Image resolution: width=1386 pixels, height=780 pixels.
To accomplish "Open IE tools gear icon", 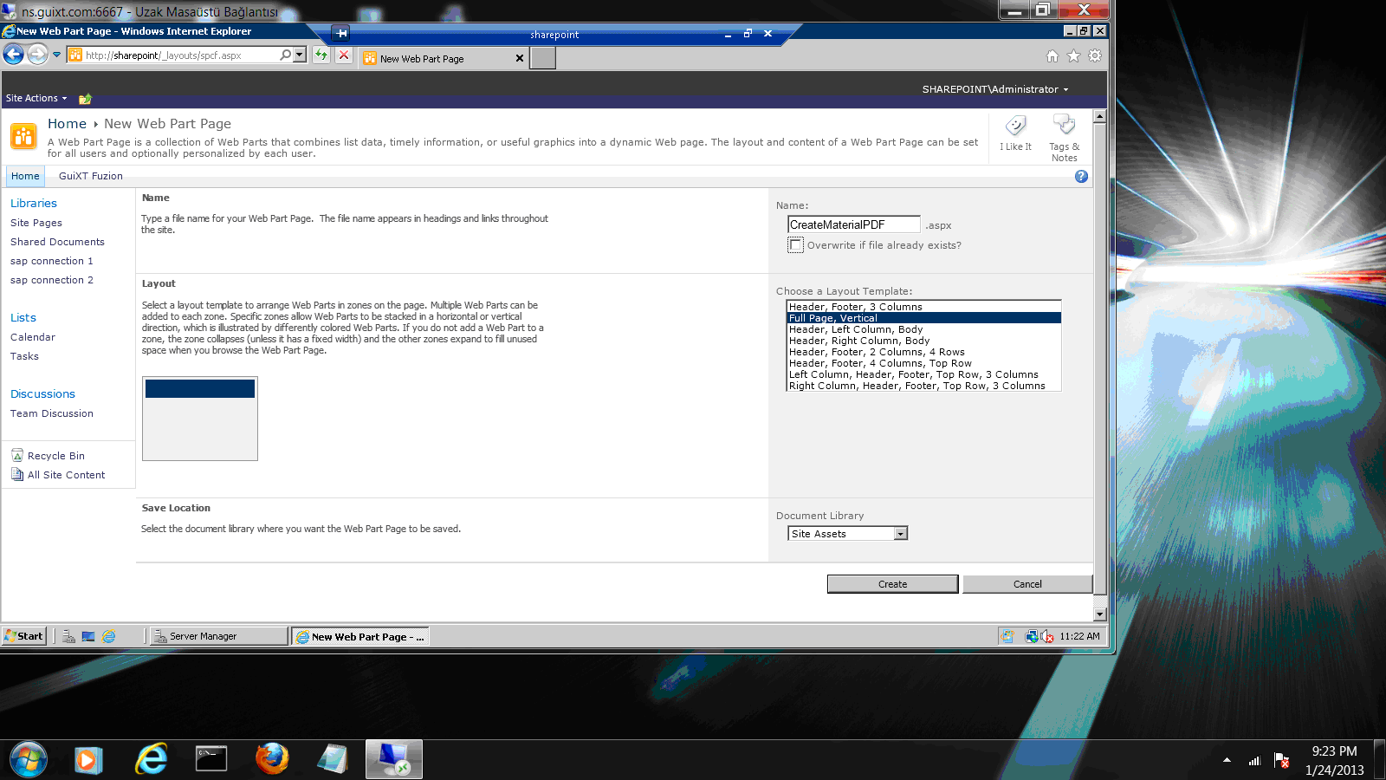I will pyautogui.click(x=1095, y=55).
